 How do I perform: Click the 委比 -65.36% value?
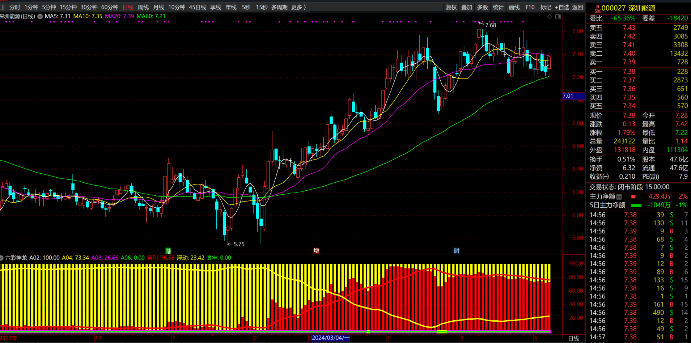click(x=623, y=18)
